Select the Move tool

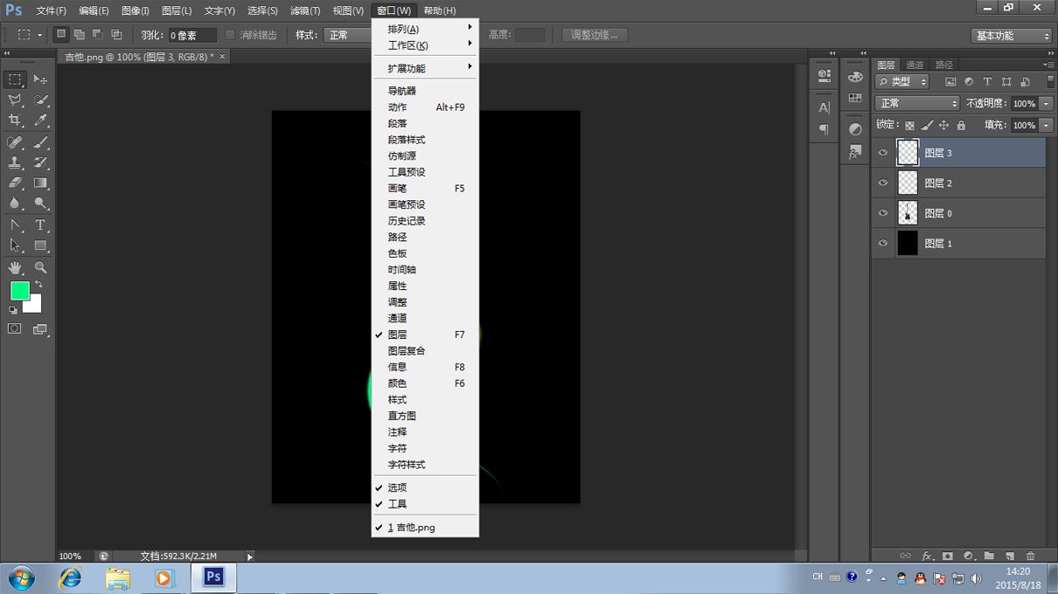coord(40,79)
